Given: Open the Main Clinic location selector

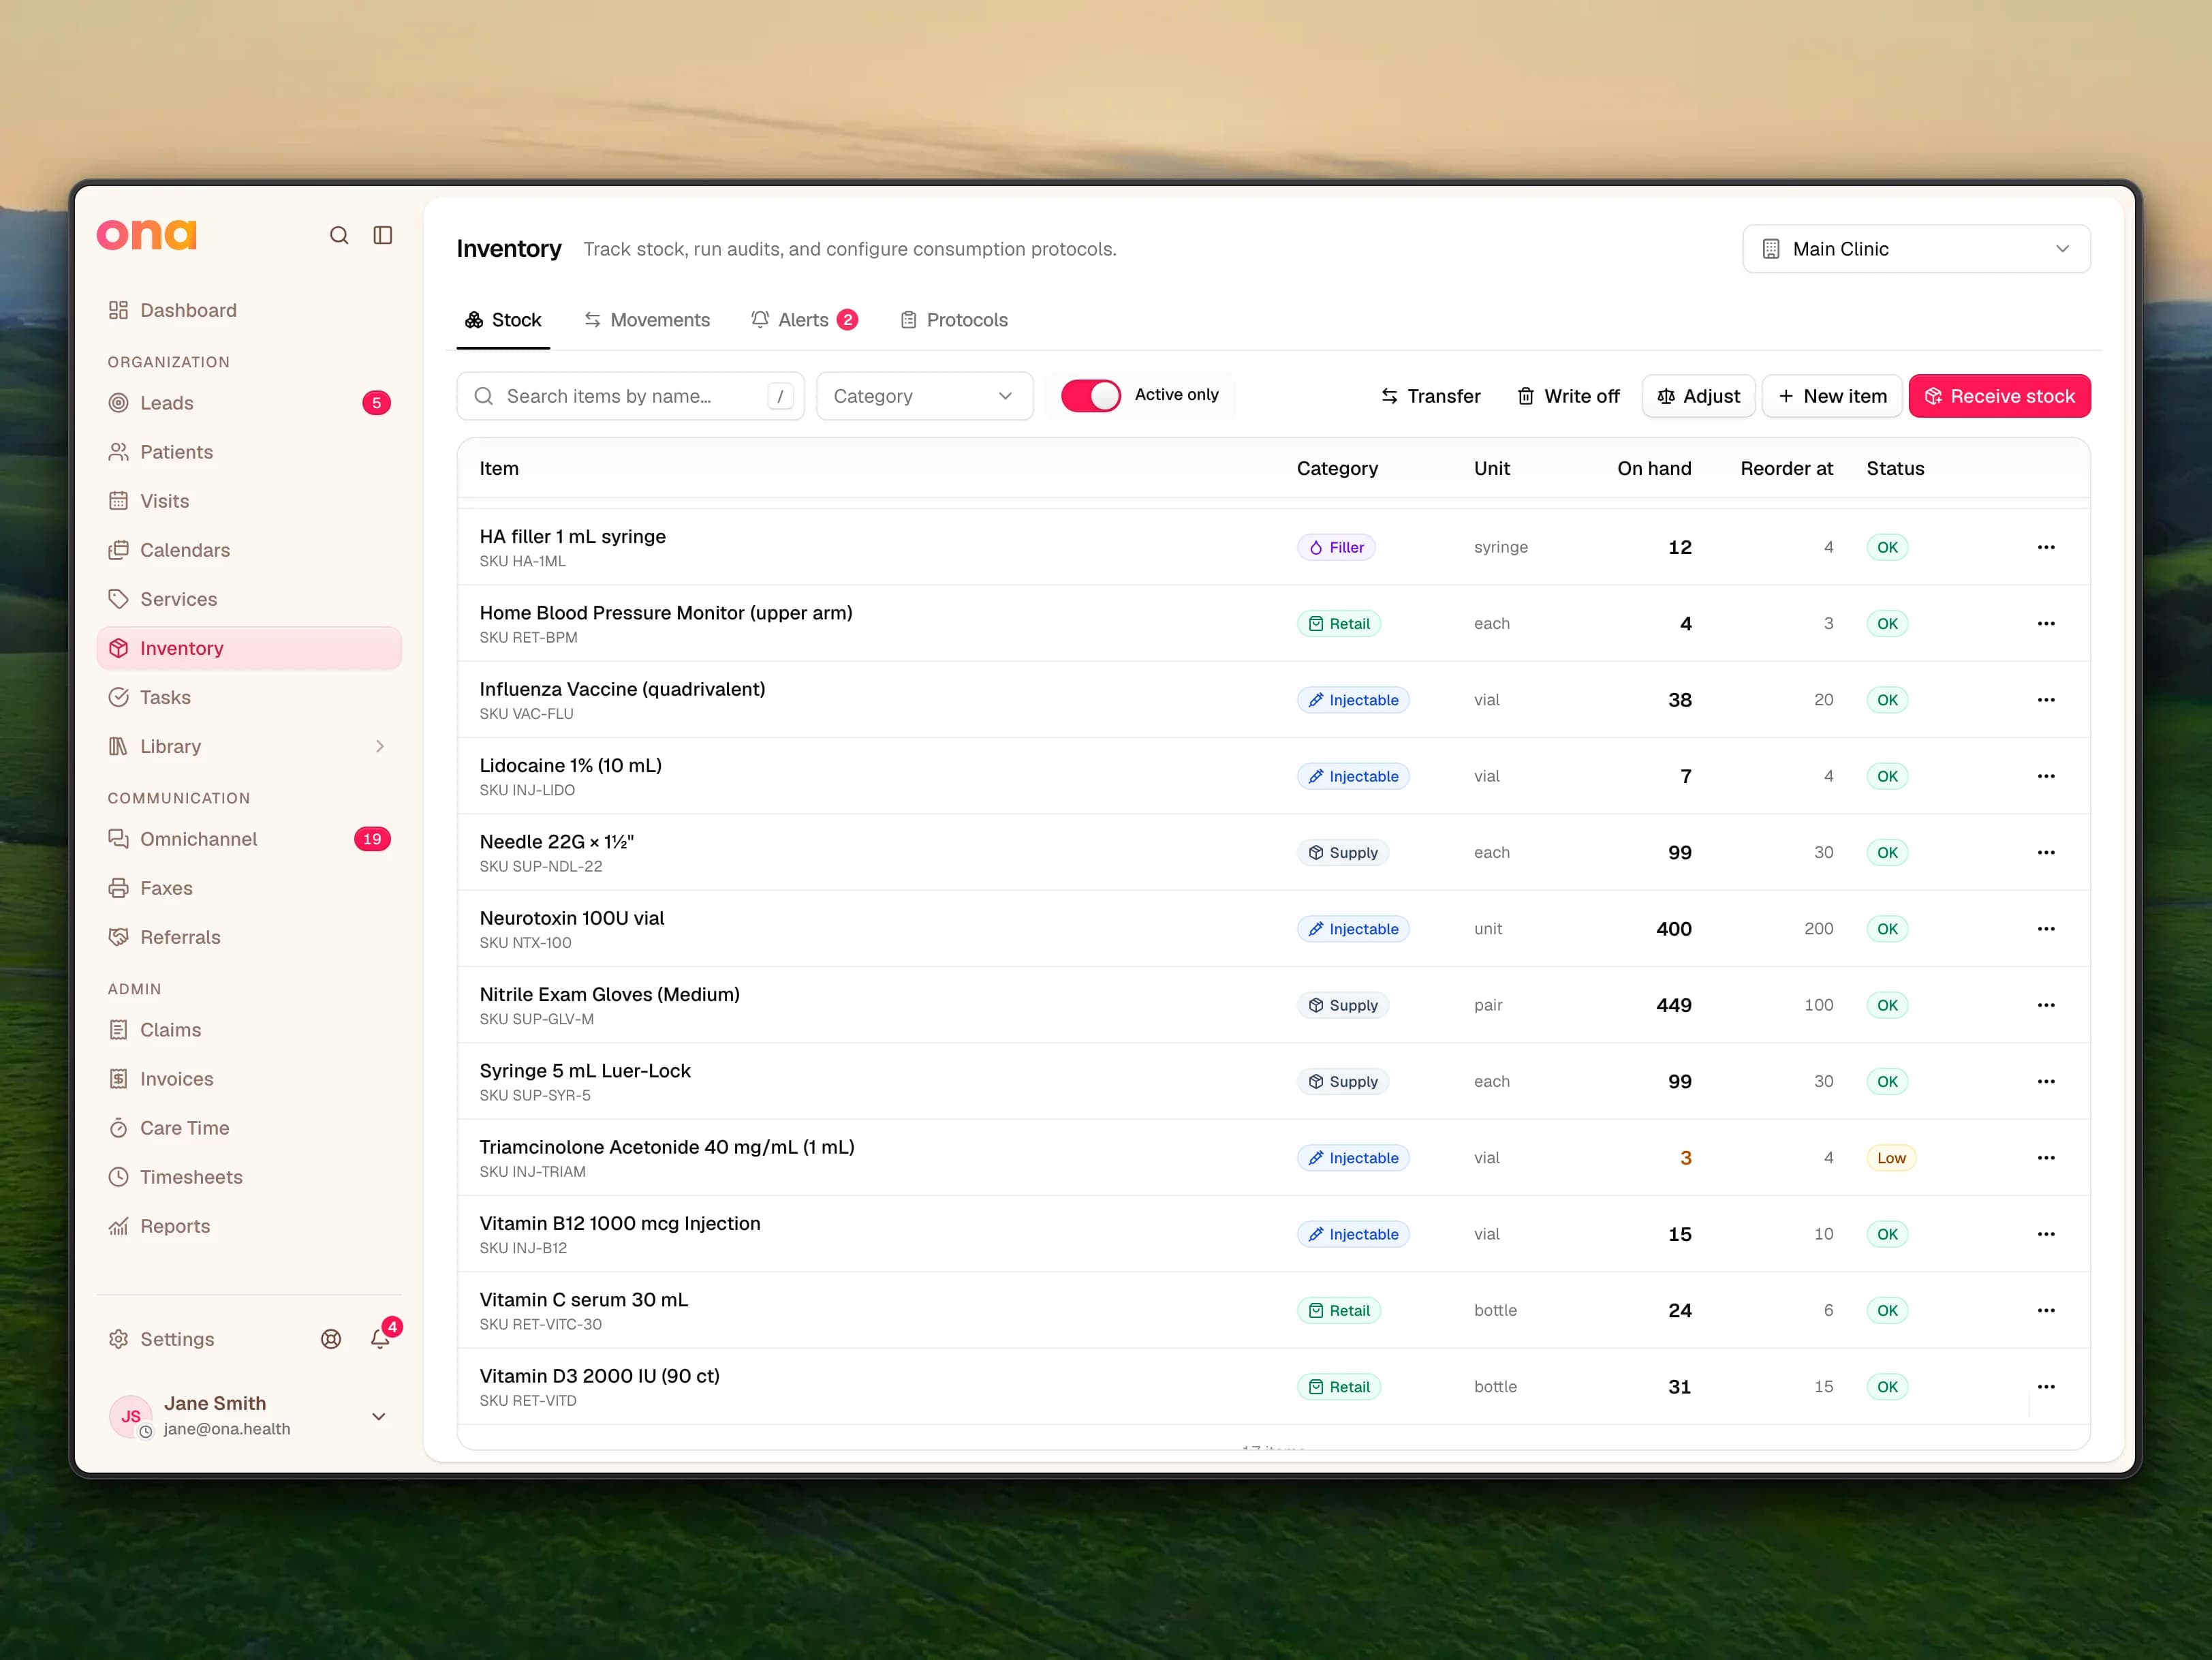Looking at the screenshot, I should (x=1916, y=249).
